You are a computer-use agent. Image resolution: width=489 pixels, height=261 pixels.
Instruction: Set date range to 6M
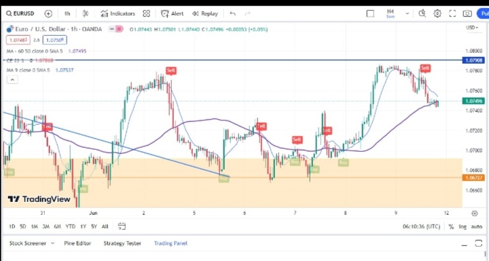click(57, 226)
